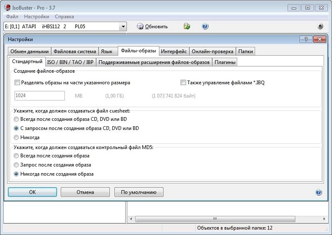
Task: Select the Стандартный subtab
Action: click(27, 61)
